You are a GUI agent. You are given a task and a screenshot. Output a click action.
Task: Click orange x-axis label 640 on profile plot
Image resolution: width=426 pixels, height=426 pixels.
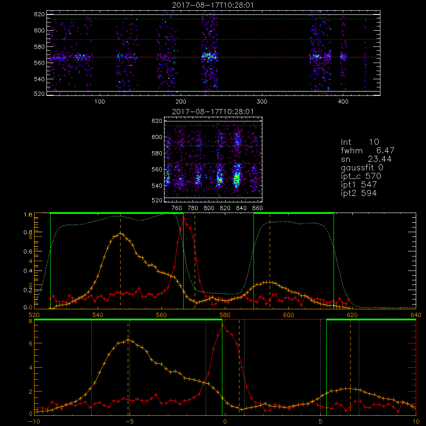coord(416,315)
